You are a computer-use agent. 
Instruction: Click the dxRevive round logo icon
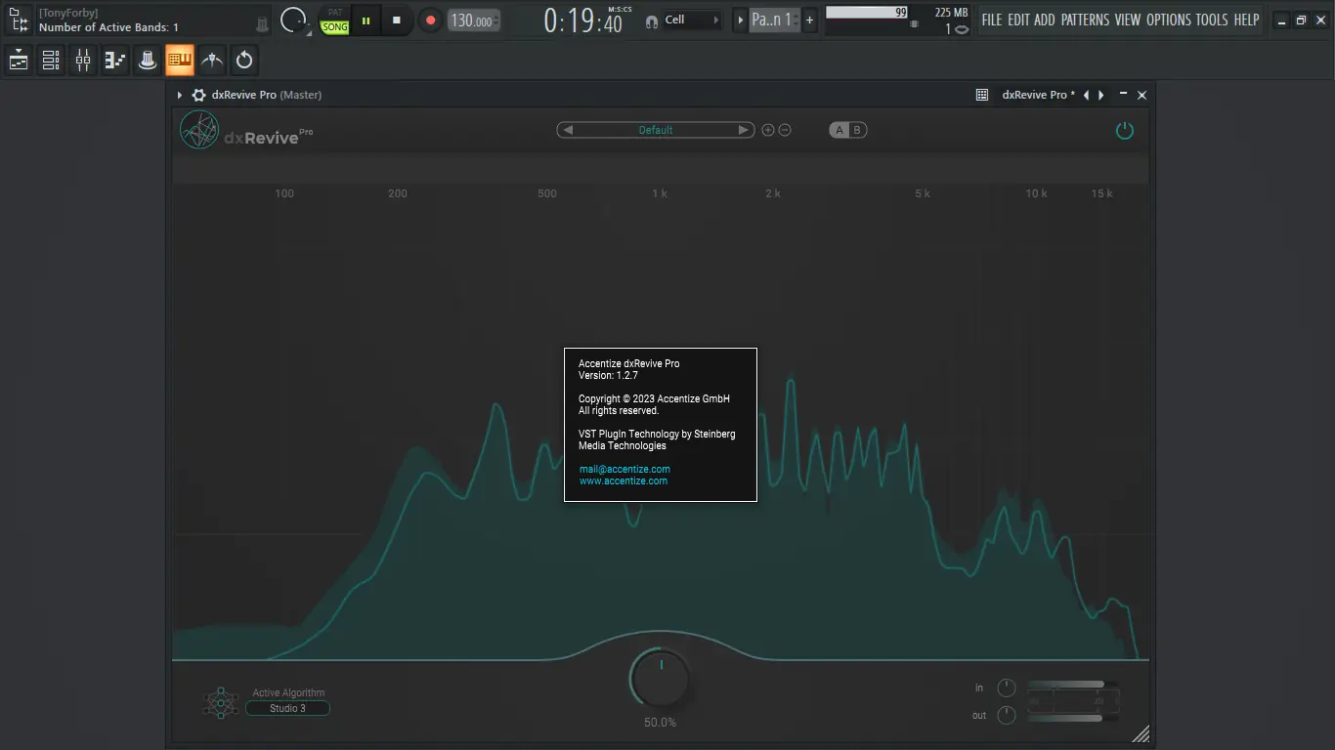pos(199,130)
